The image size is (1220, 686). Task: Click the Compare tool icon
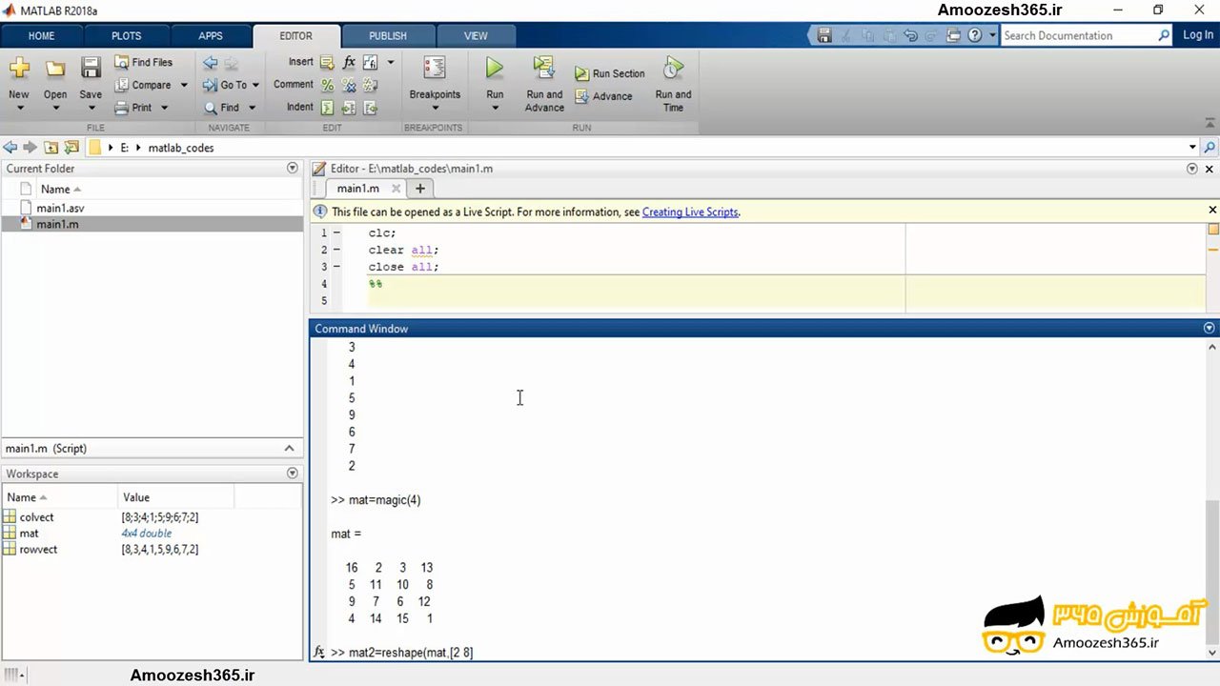[x=122, y=85]
